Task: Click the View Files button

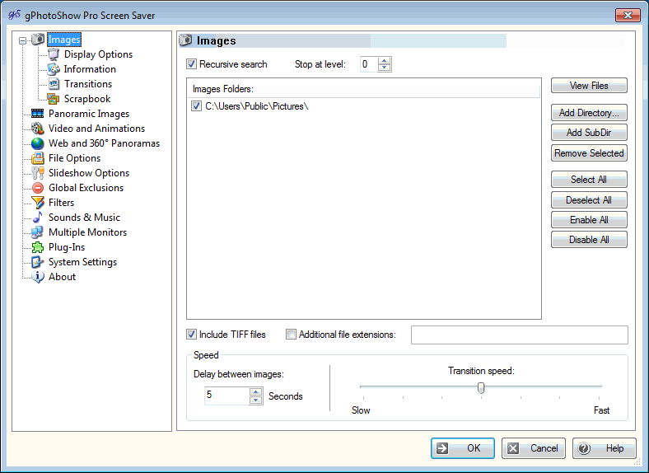Action: pyautogui.click(x=589, y=86)
